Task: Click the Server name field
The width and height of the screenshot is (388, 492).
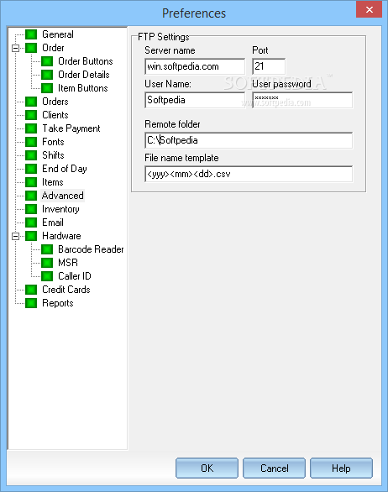Action: [x=195, y=66]
